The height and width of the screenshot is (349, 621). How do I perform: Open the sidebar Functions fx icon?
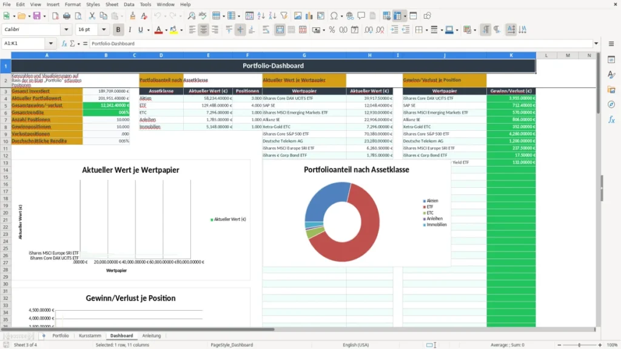(x=611, y=119)
